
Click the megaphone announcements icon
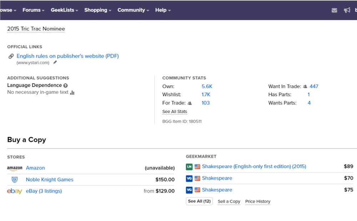pyautogui.click(x=347, y=10)
